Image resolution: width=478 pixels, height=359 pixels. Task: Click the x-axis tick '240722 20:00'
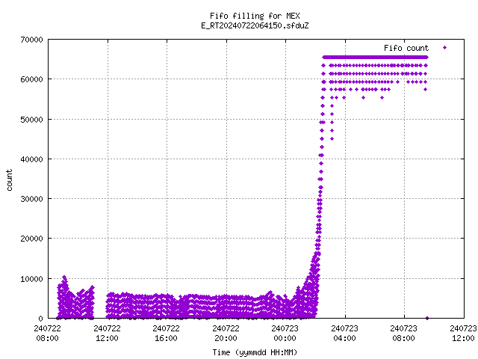pos(226,334)
